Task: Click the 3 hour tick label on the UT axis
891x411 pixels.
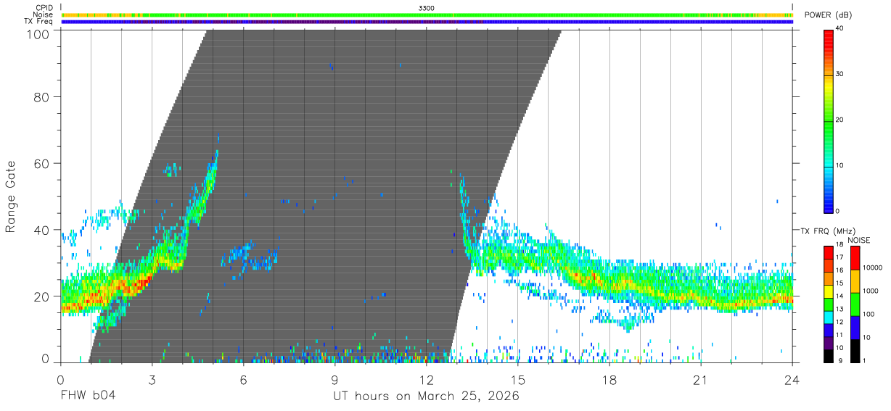Action: pos(152,380)
